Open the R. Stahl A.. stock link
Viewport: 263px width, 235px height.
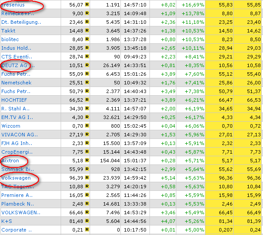[x=15, y=109]
